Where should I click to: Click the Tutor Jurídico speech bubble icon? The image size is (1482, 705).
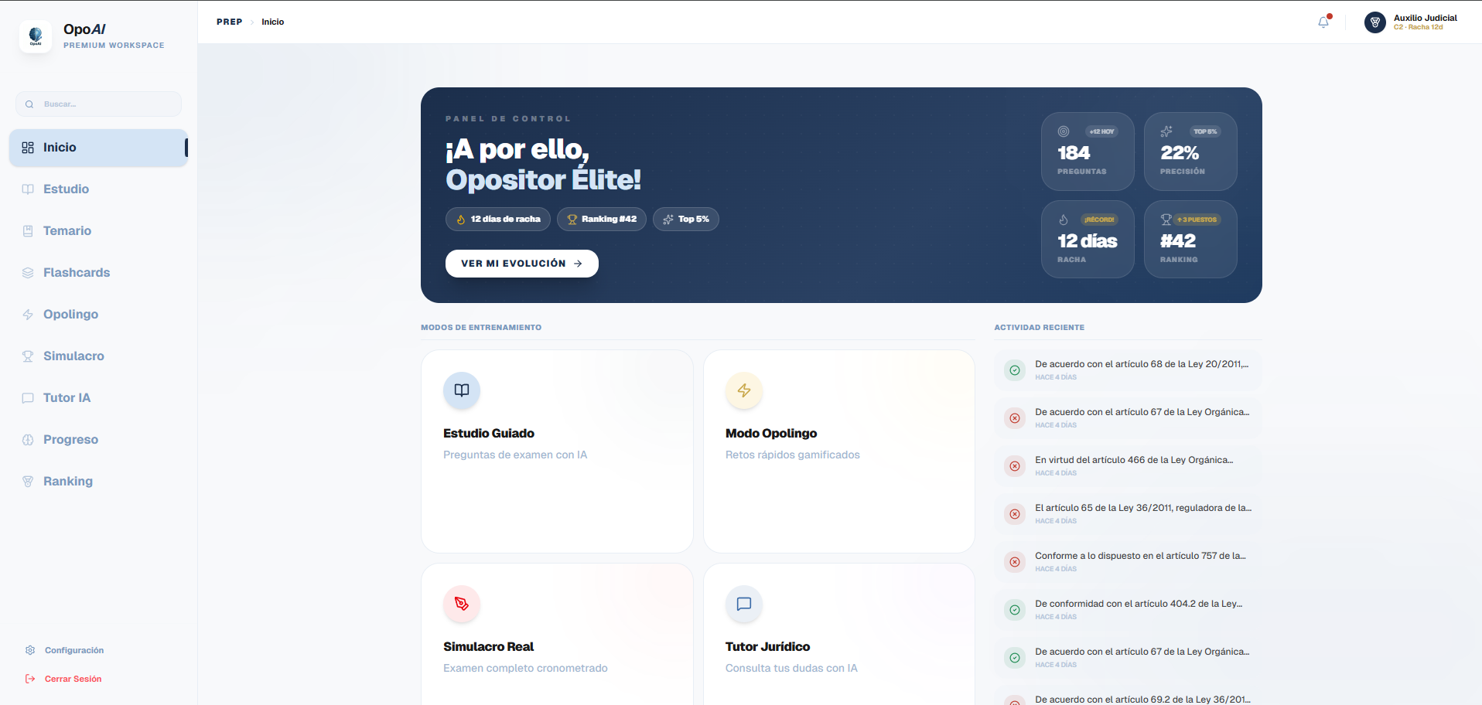(743, 604)
